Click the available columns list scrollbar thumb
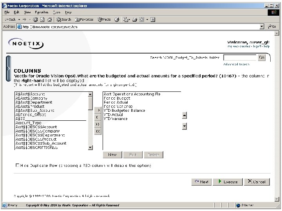 (x=90, y=103)
